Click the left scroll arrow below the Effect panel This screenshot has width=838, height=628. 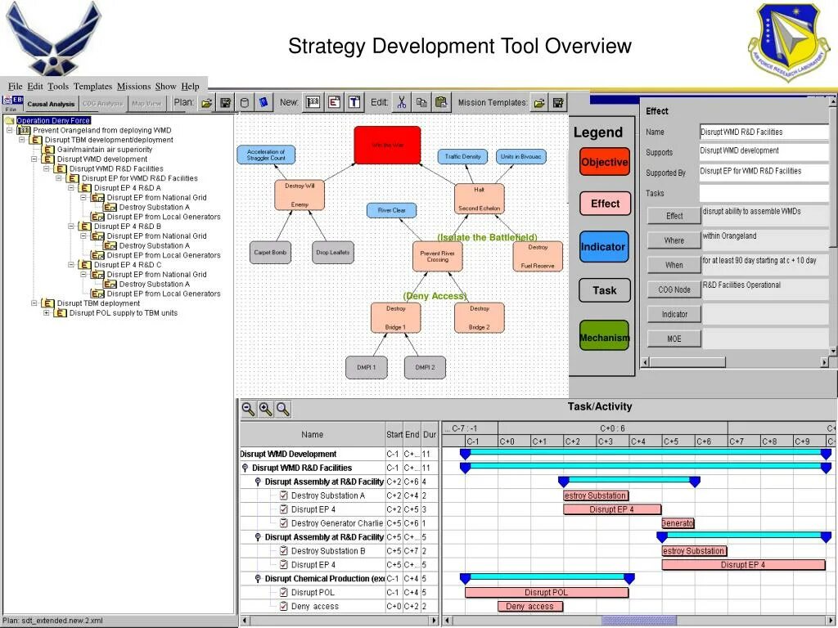[645, 362]
